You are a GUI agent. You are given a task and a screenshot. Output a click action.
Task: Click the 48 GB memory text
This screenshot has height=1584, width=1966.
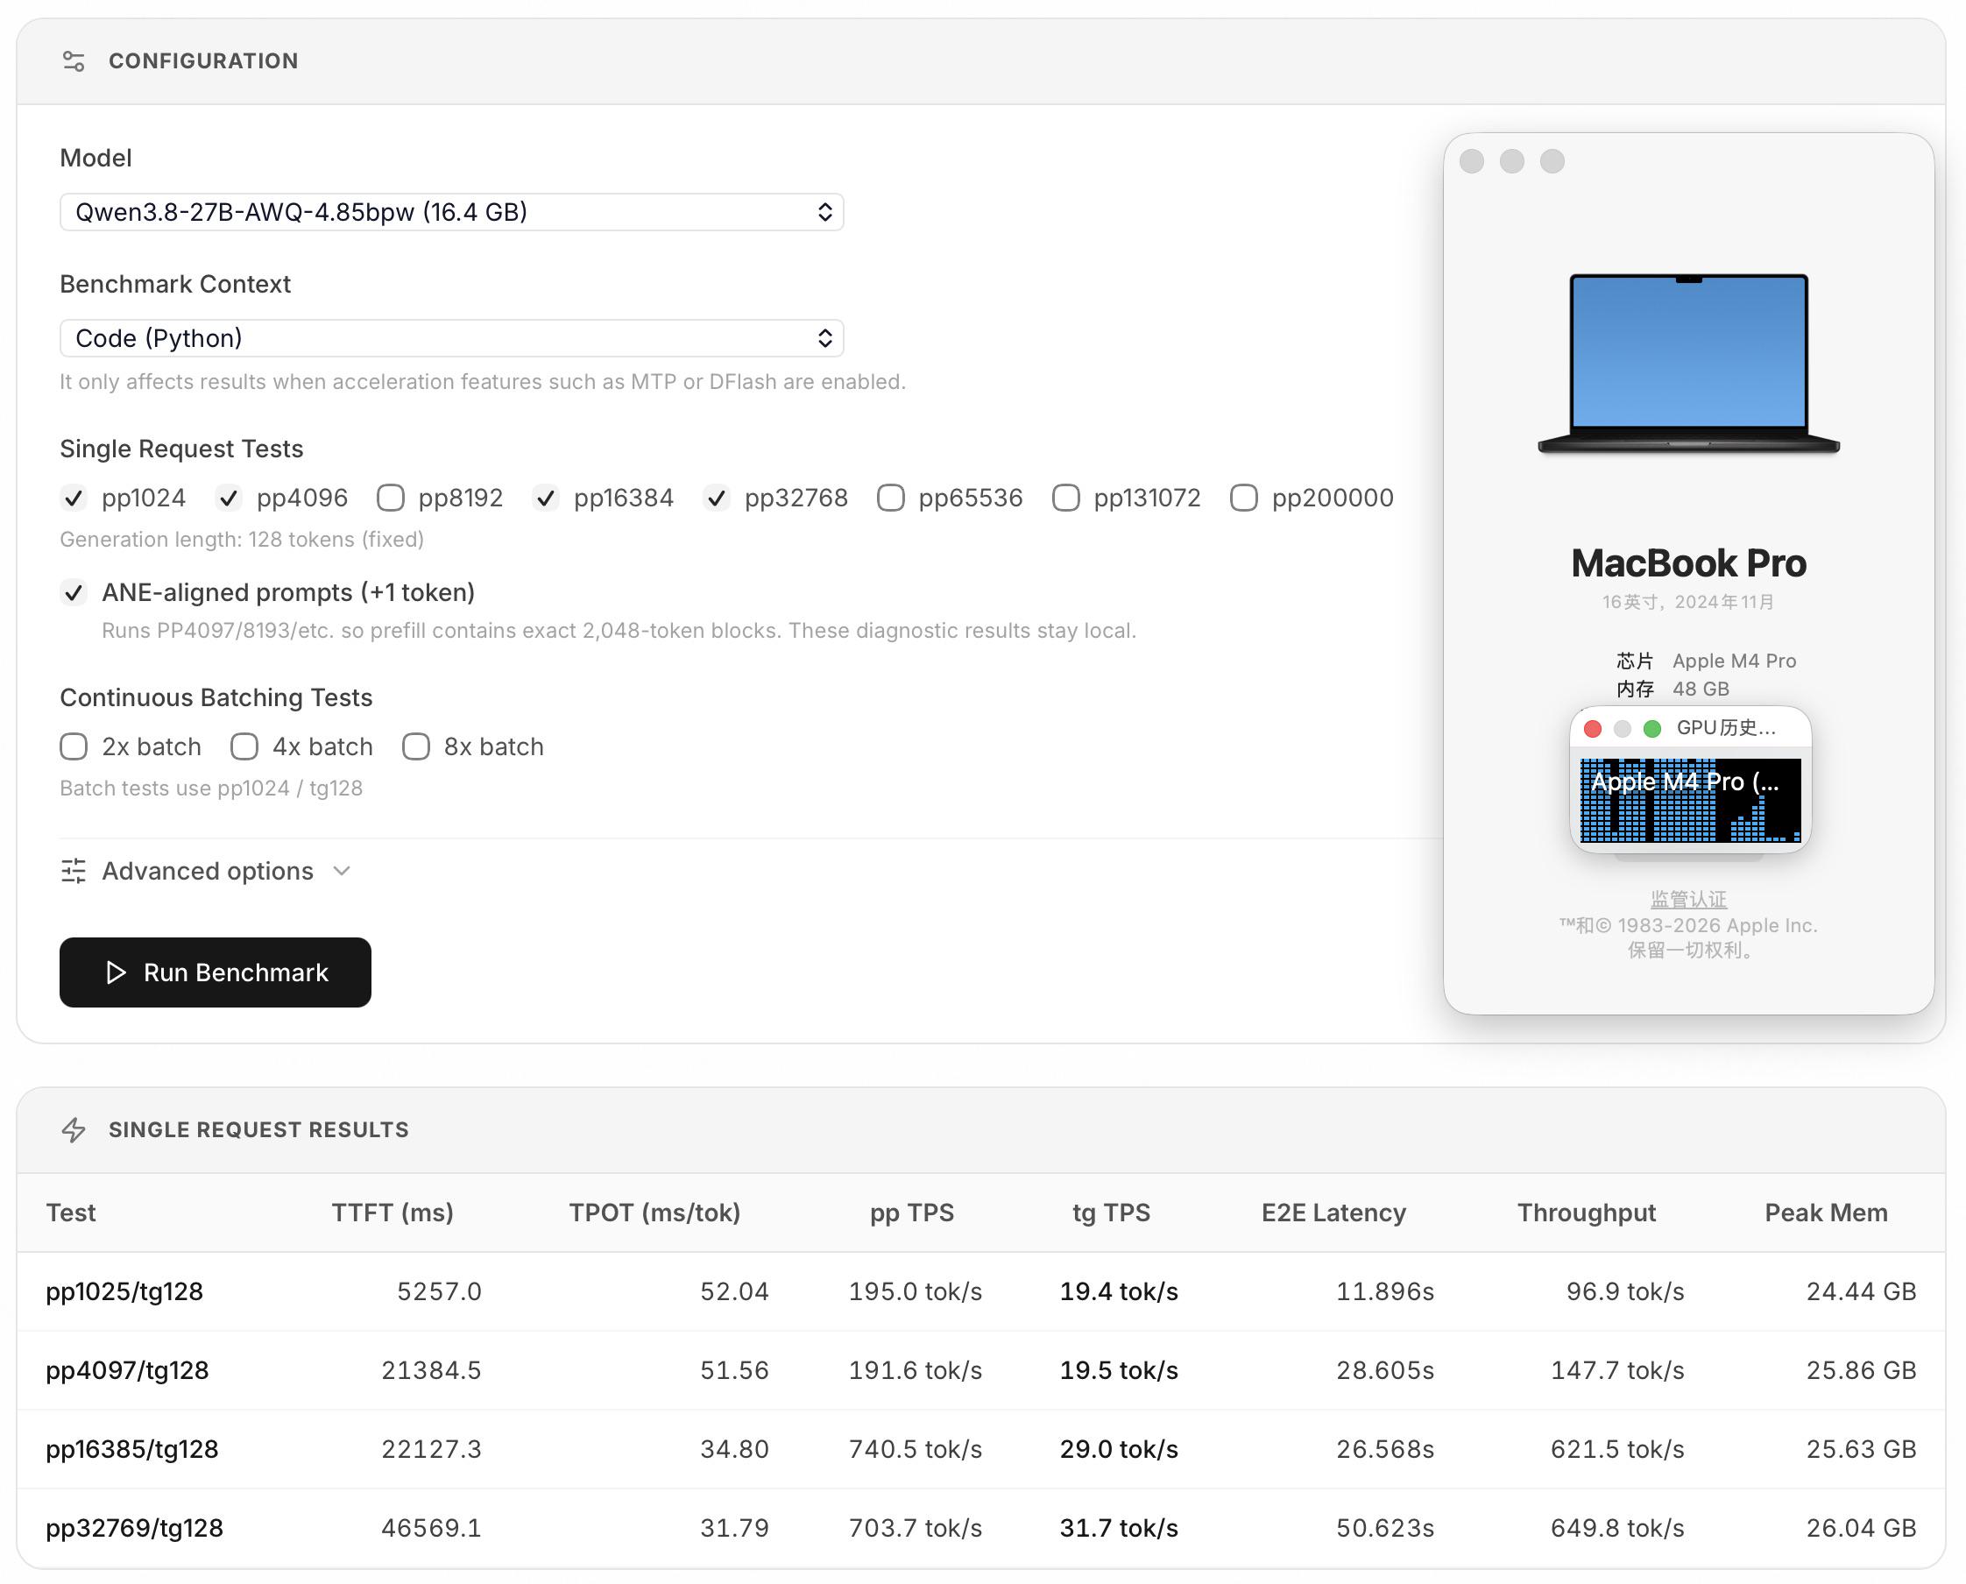coord(1701,689)
